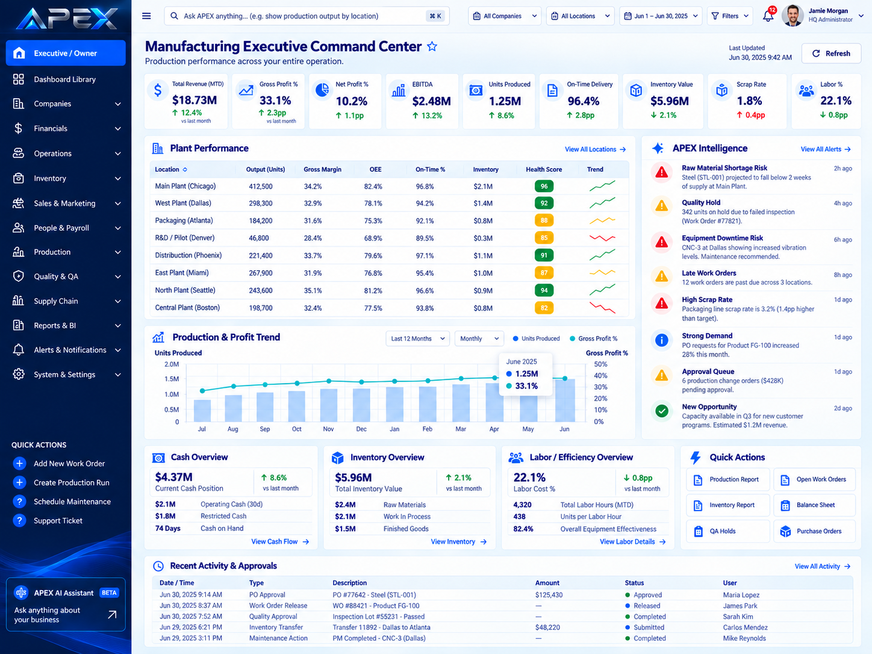Screen dimensions: 872x654
Task: Expand the Supply Chain sidebar menu
Action: tap(66, 301)
